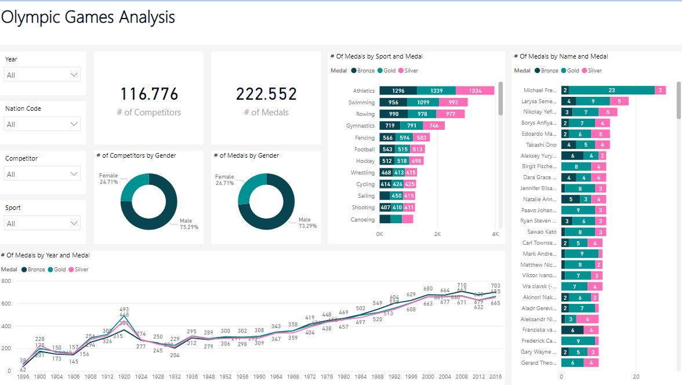Viewport: 682px width, 385px height.
Task: Open the Sport slicer dropdown
Action: (x=74, y=223)
